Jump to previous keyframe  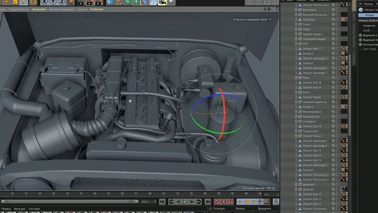tap(171, 202)
